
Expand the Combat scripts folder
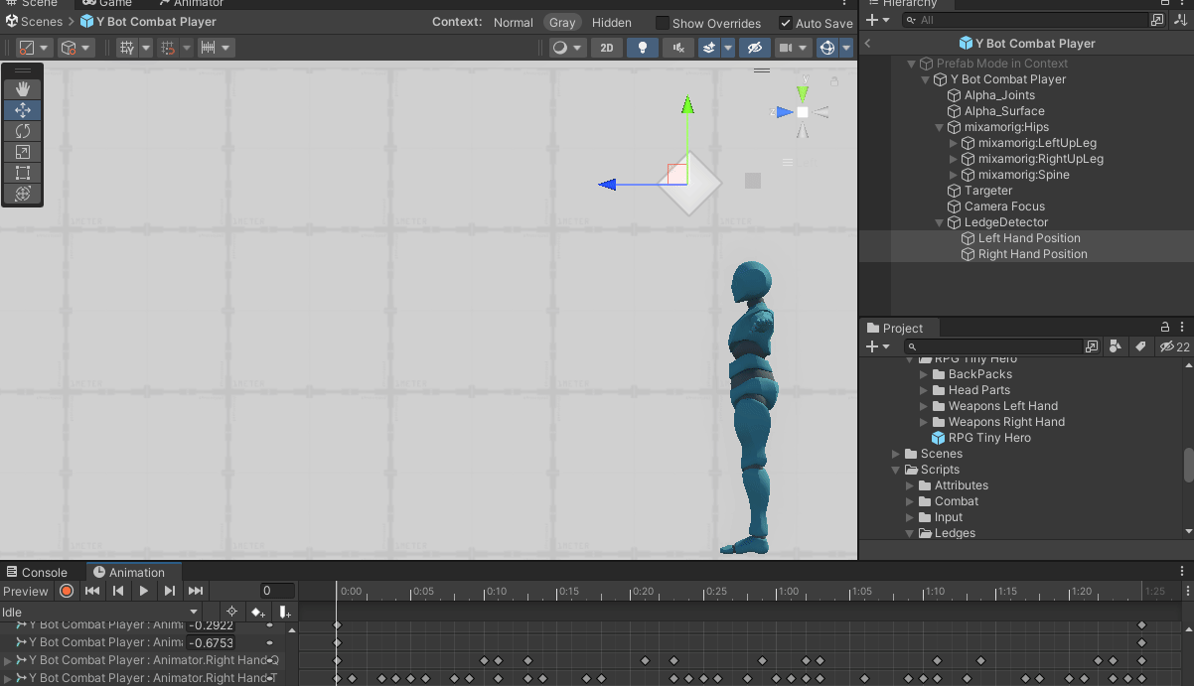pos(910,501)
